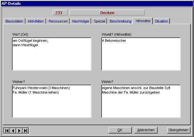
Task: Go to the first record
Action: [7, 130]
